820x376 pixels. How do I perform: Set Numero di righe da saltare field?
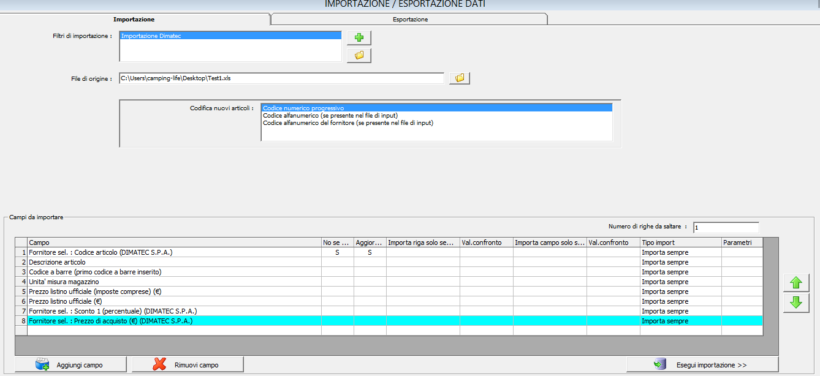point(726,227)
